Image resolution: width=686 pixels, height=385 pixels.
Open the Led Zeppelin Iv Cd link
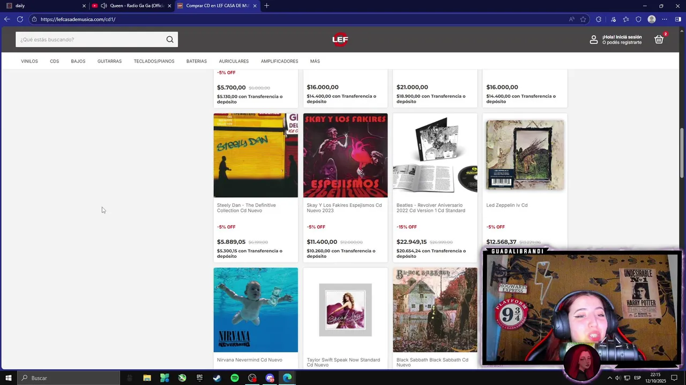pos(507,205)
